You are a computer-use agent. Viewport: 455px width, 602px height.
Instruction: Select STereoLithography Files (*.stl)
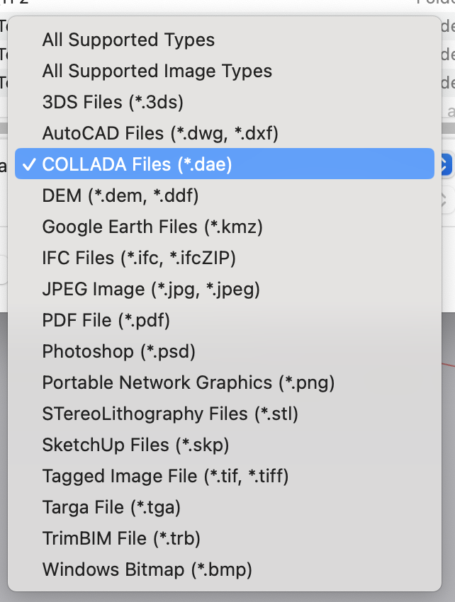(x=170, y=414)
